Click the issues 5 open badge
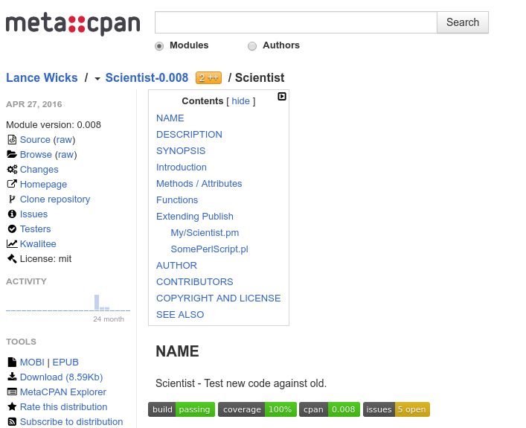Image resolution: width=526 pixels, height=428 pixels. [x=397, y=409]
